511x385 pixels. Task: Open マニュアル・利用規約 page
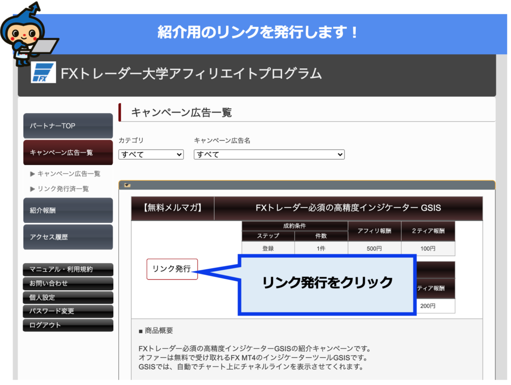pos(68,269)
